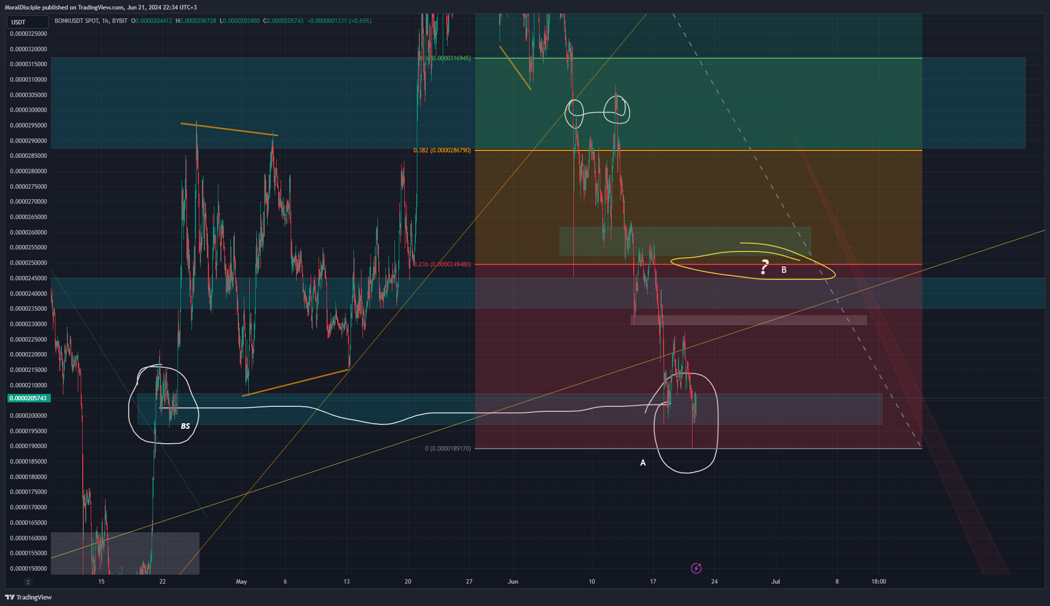Viewport: 1050px width, 606px height.
Task: Click the MoralDisciple published header text
Action: [x=101, y=7]
